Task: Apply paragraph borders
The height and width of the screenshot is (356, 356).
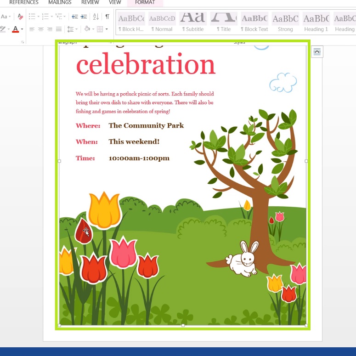Action: tap(100, 29)
